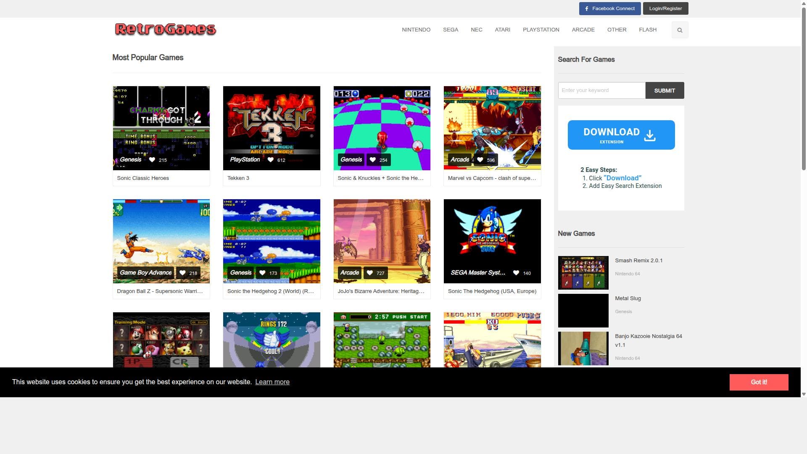Open Sonic Classic Heroes thumbnail
This screenshot has width=807, height=454.
161,128
